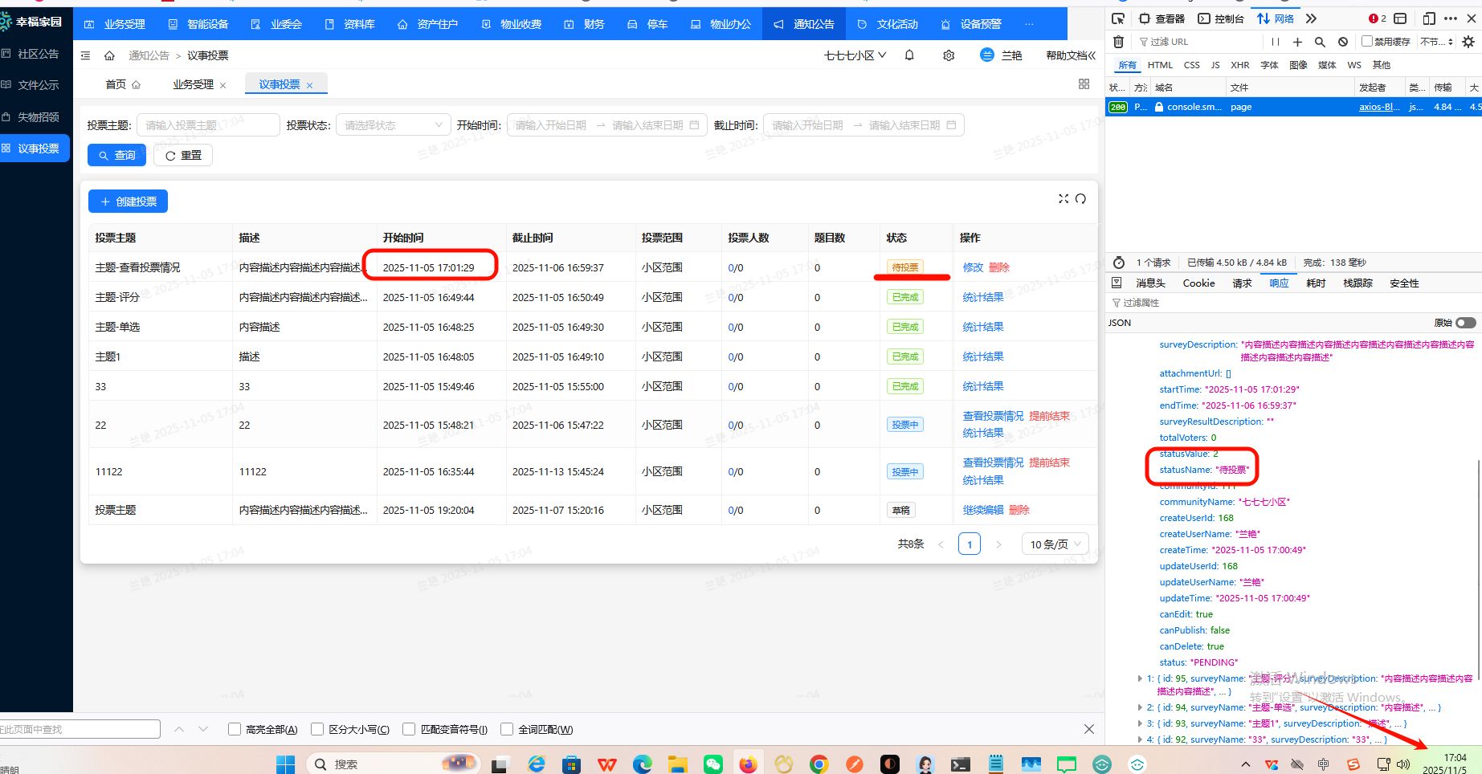Click the grid layout icon by tabs
This screenshot has height=774, width=1482.
coord(1084,84)
